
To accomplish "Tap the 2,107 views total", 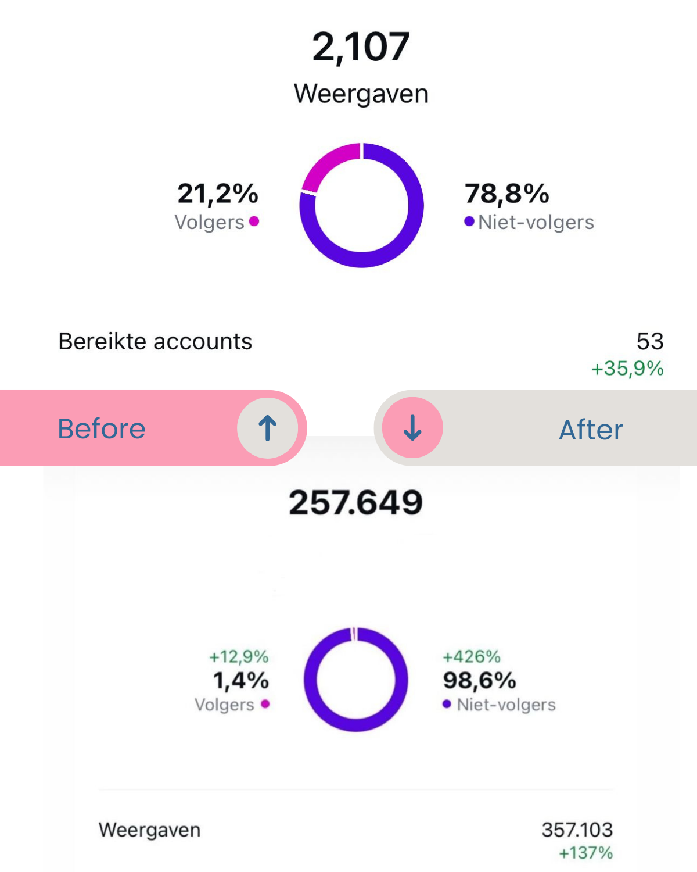I will tap(361, 47).
